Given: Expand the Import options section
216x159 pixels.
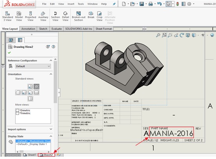Looking at the screenshot, I should pos(51,129).
